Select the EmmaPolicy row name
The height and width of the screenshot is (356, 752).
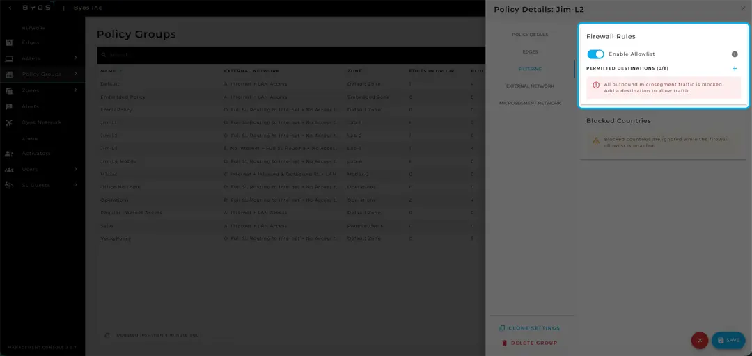[116, 110]
